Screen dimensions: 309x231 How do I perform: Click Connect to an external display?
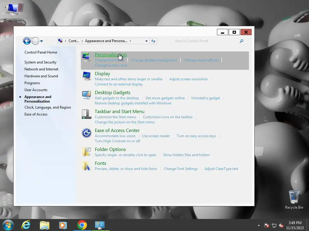click(x=119, y=84)
